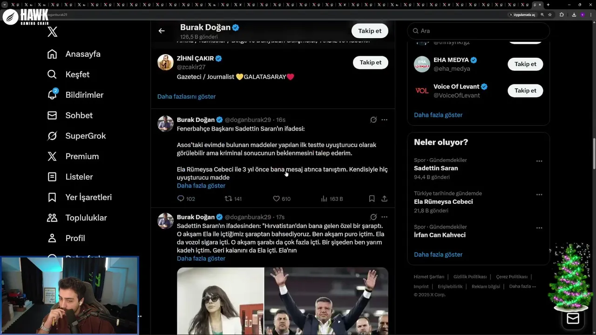This screenshot has width=596, height=335.
Task: Follow ZİHNİ ÇAKIR with Takip et
Action: pyautogui.click(x=371, y=62)
